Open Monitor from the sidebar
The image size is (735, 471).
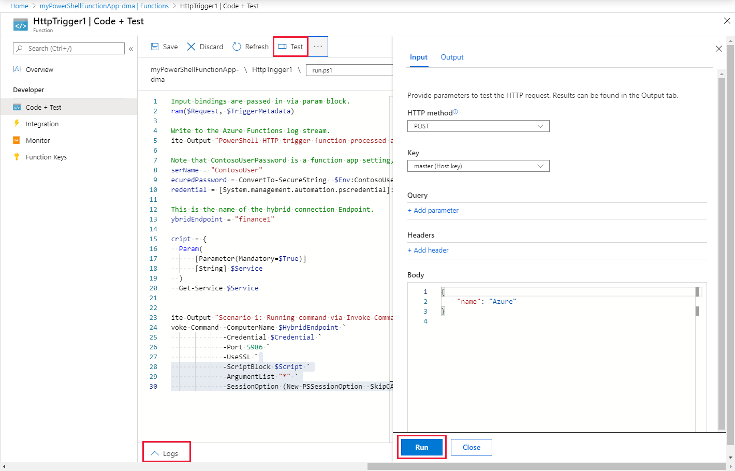[38, 141]
